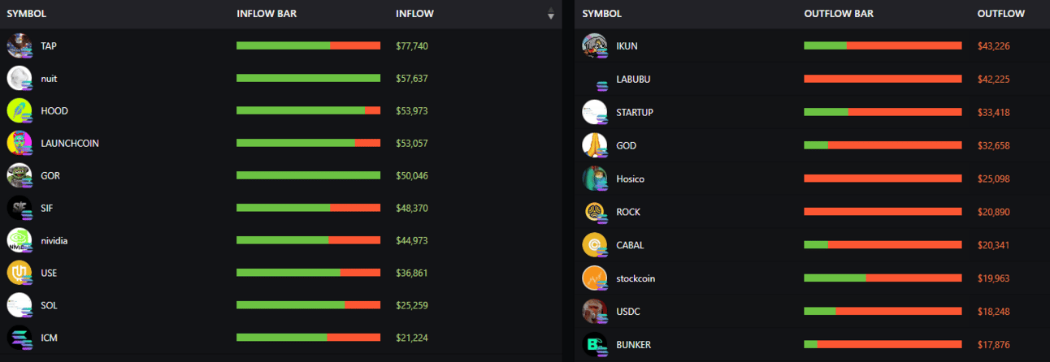The height and width of the screenshot is (362, 1050).
Task: Click the $36,861 inflow value
Action: click(x=412, y=274)
